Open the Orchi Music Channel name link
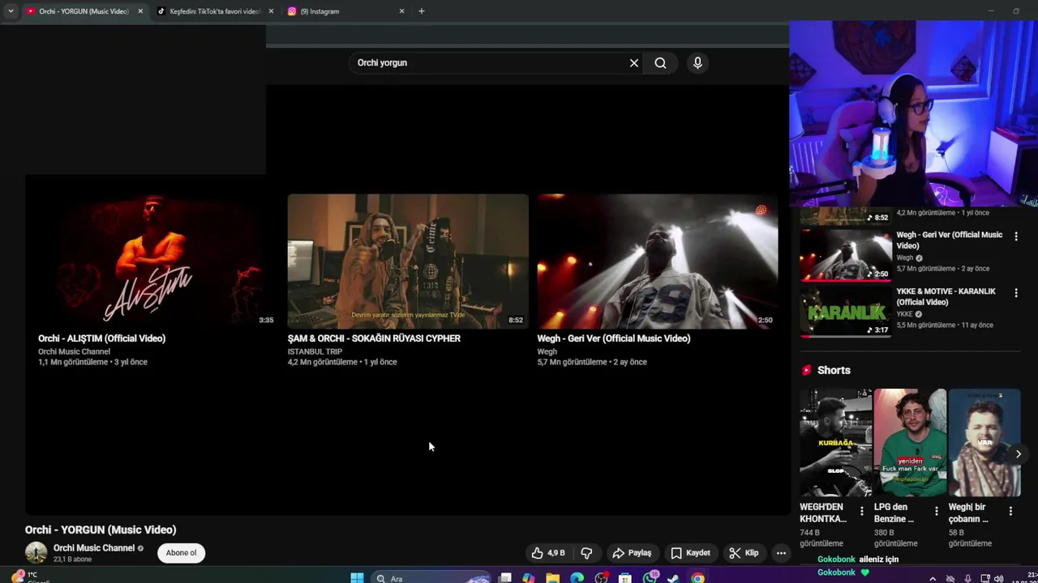Viewport: 1038px width, 583px height. point(94,548)
